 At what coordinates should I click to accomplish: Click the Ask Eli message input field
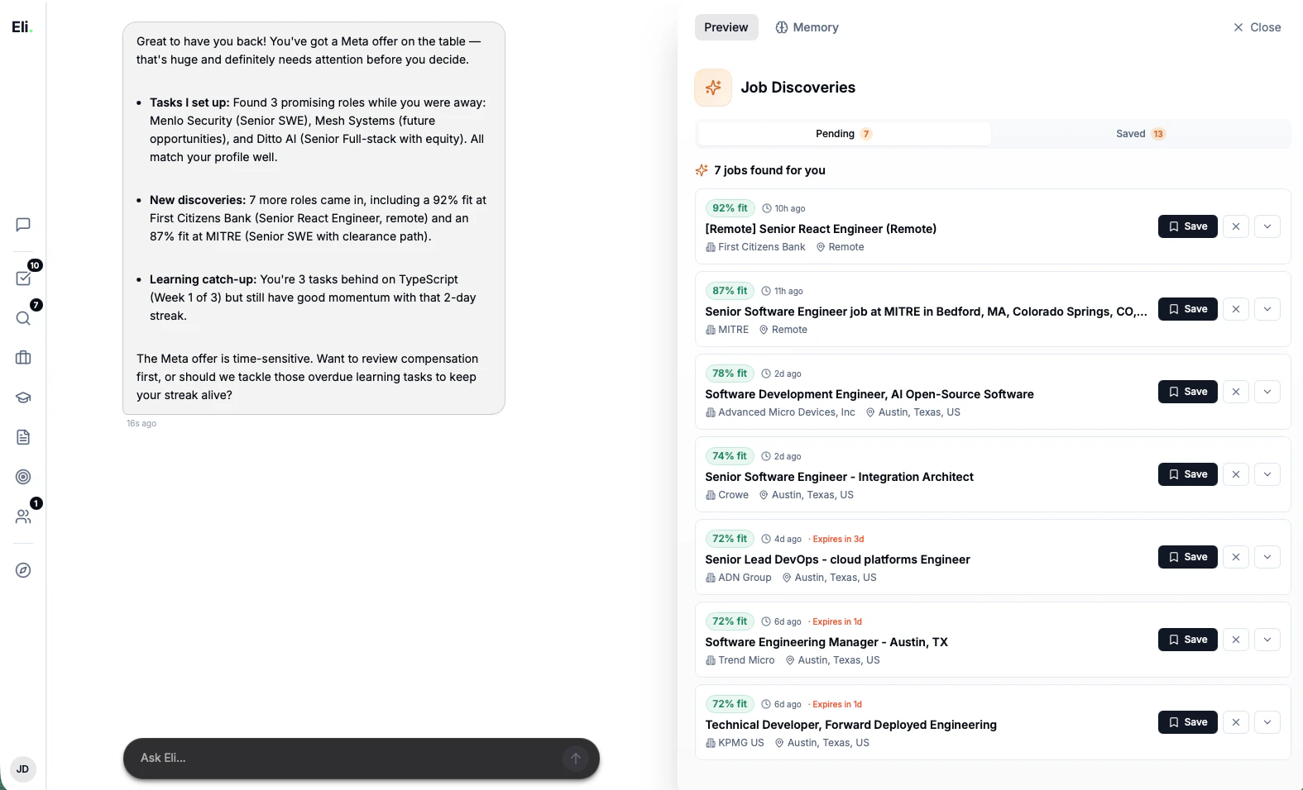[x=347, y=758]
